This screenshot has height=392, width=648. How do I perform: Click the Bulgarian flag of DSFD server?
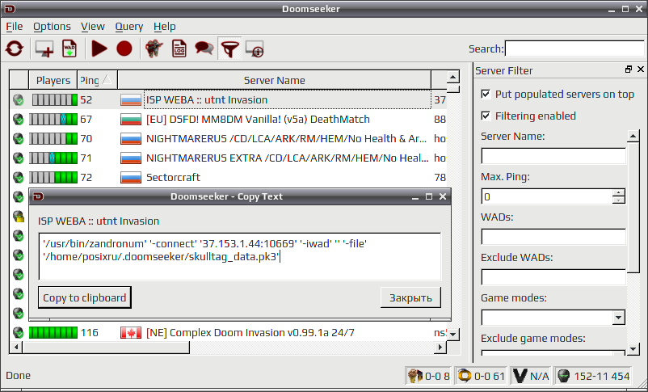point(131,120)
